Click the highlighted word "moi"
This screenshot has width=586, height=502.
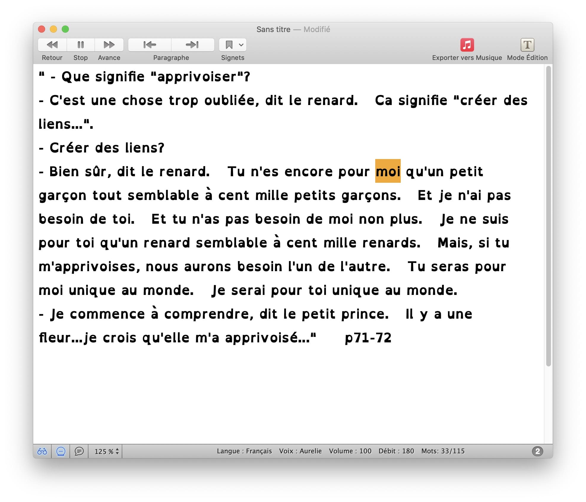388,171
